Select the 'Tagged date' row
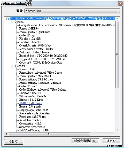 coord(43,59)
